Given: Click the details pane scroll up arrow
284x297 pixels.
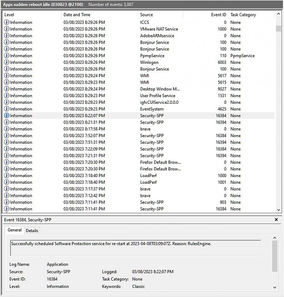Looking at the screenshot, I should click(275, 238).
